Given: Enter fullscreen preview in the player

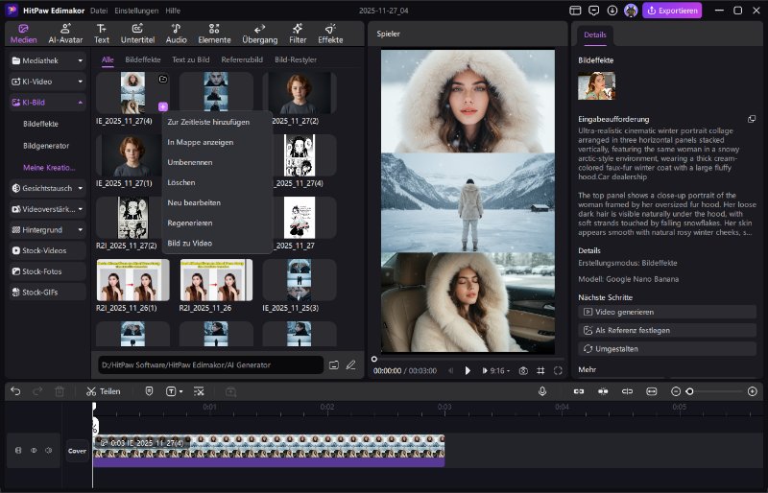Looking at the screenshot, I should coord(559,370).
